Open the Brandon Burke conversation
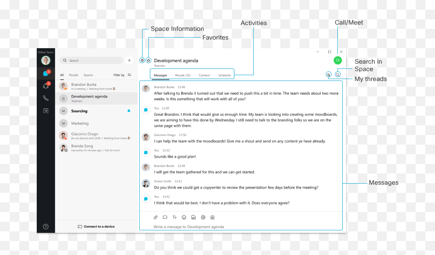 [x=97, y=86]
